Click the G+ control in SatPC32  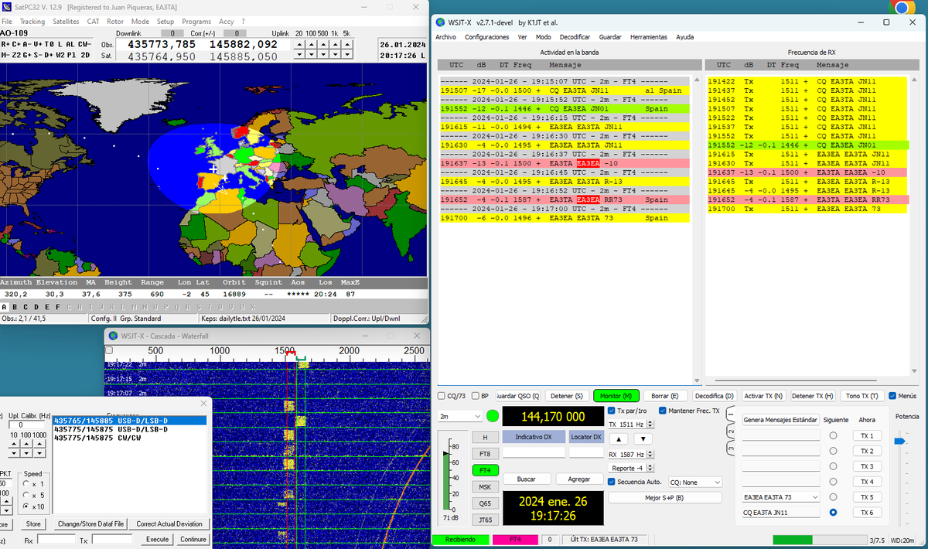pyautogui.click(x=27, y=55)
